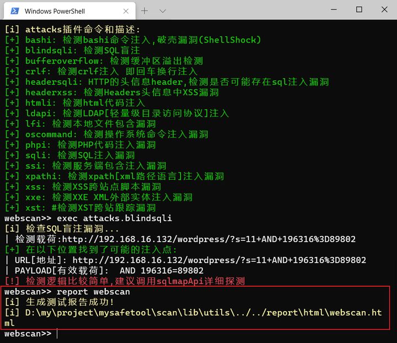Click the 'ldapi' LDAP injection line

117,114
